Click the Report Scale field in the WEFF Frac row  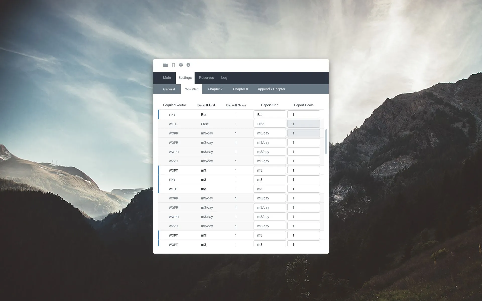coord(304,124)
